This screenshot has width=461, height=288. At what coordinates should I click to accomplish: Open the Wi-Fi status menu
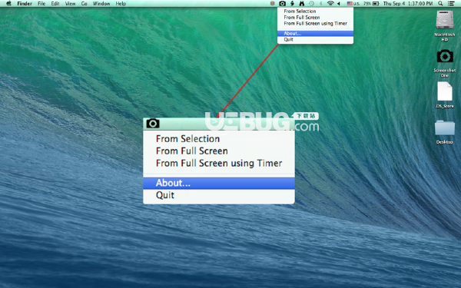click(330, 4)
